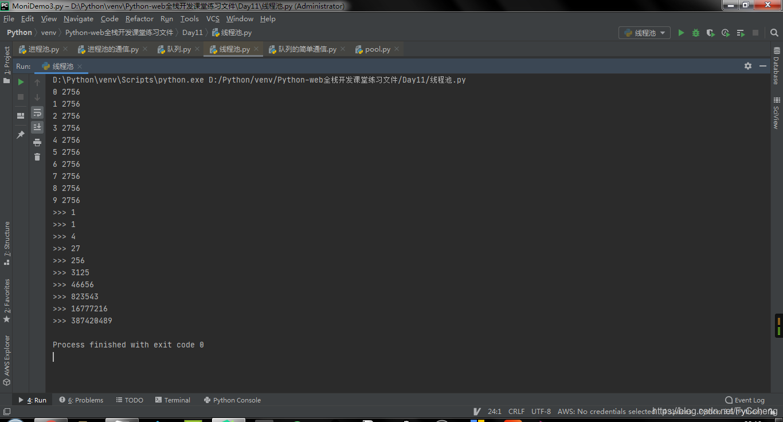Open Run panel gear settings
Image resolution: width=783 pixels, height=422 pixels.
pos(748,66)
